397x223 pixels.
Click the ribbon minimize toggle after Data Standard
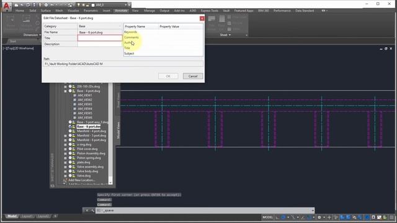coord(324,11)
